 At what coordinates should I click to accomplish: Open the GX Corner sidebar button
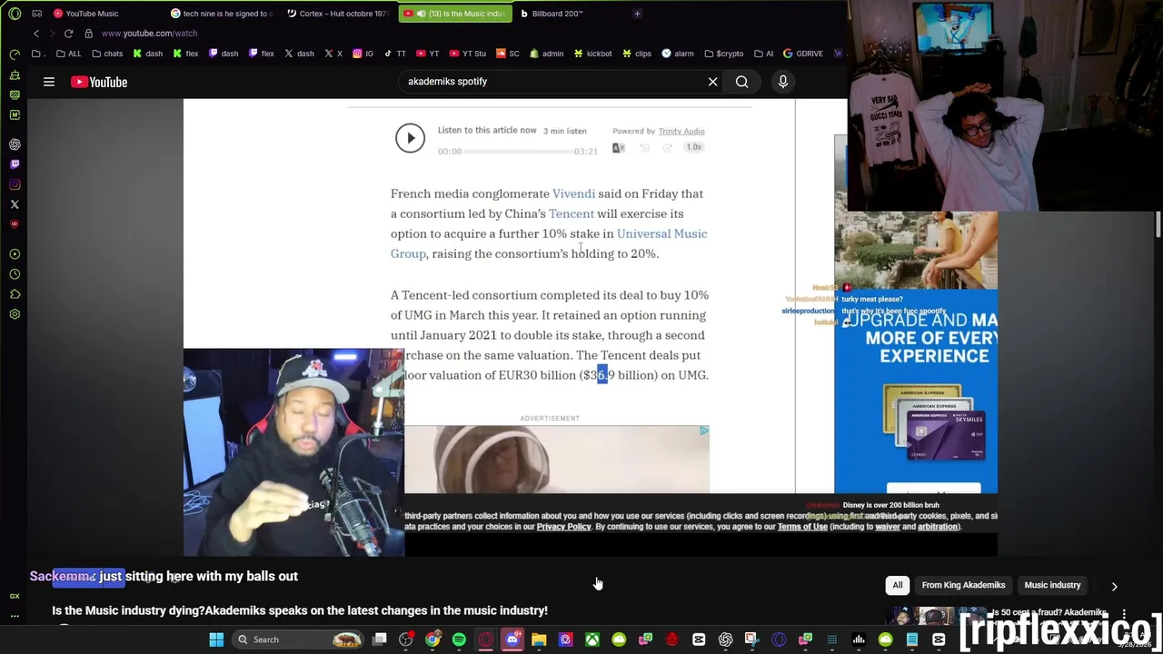click(15, 596)
